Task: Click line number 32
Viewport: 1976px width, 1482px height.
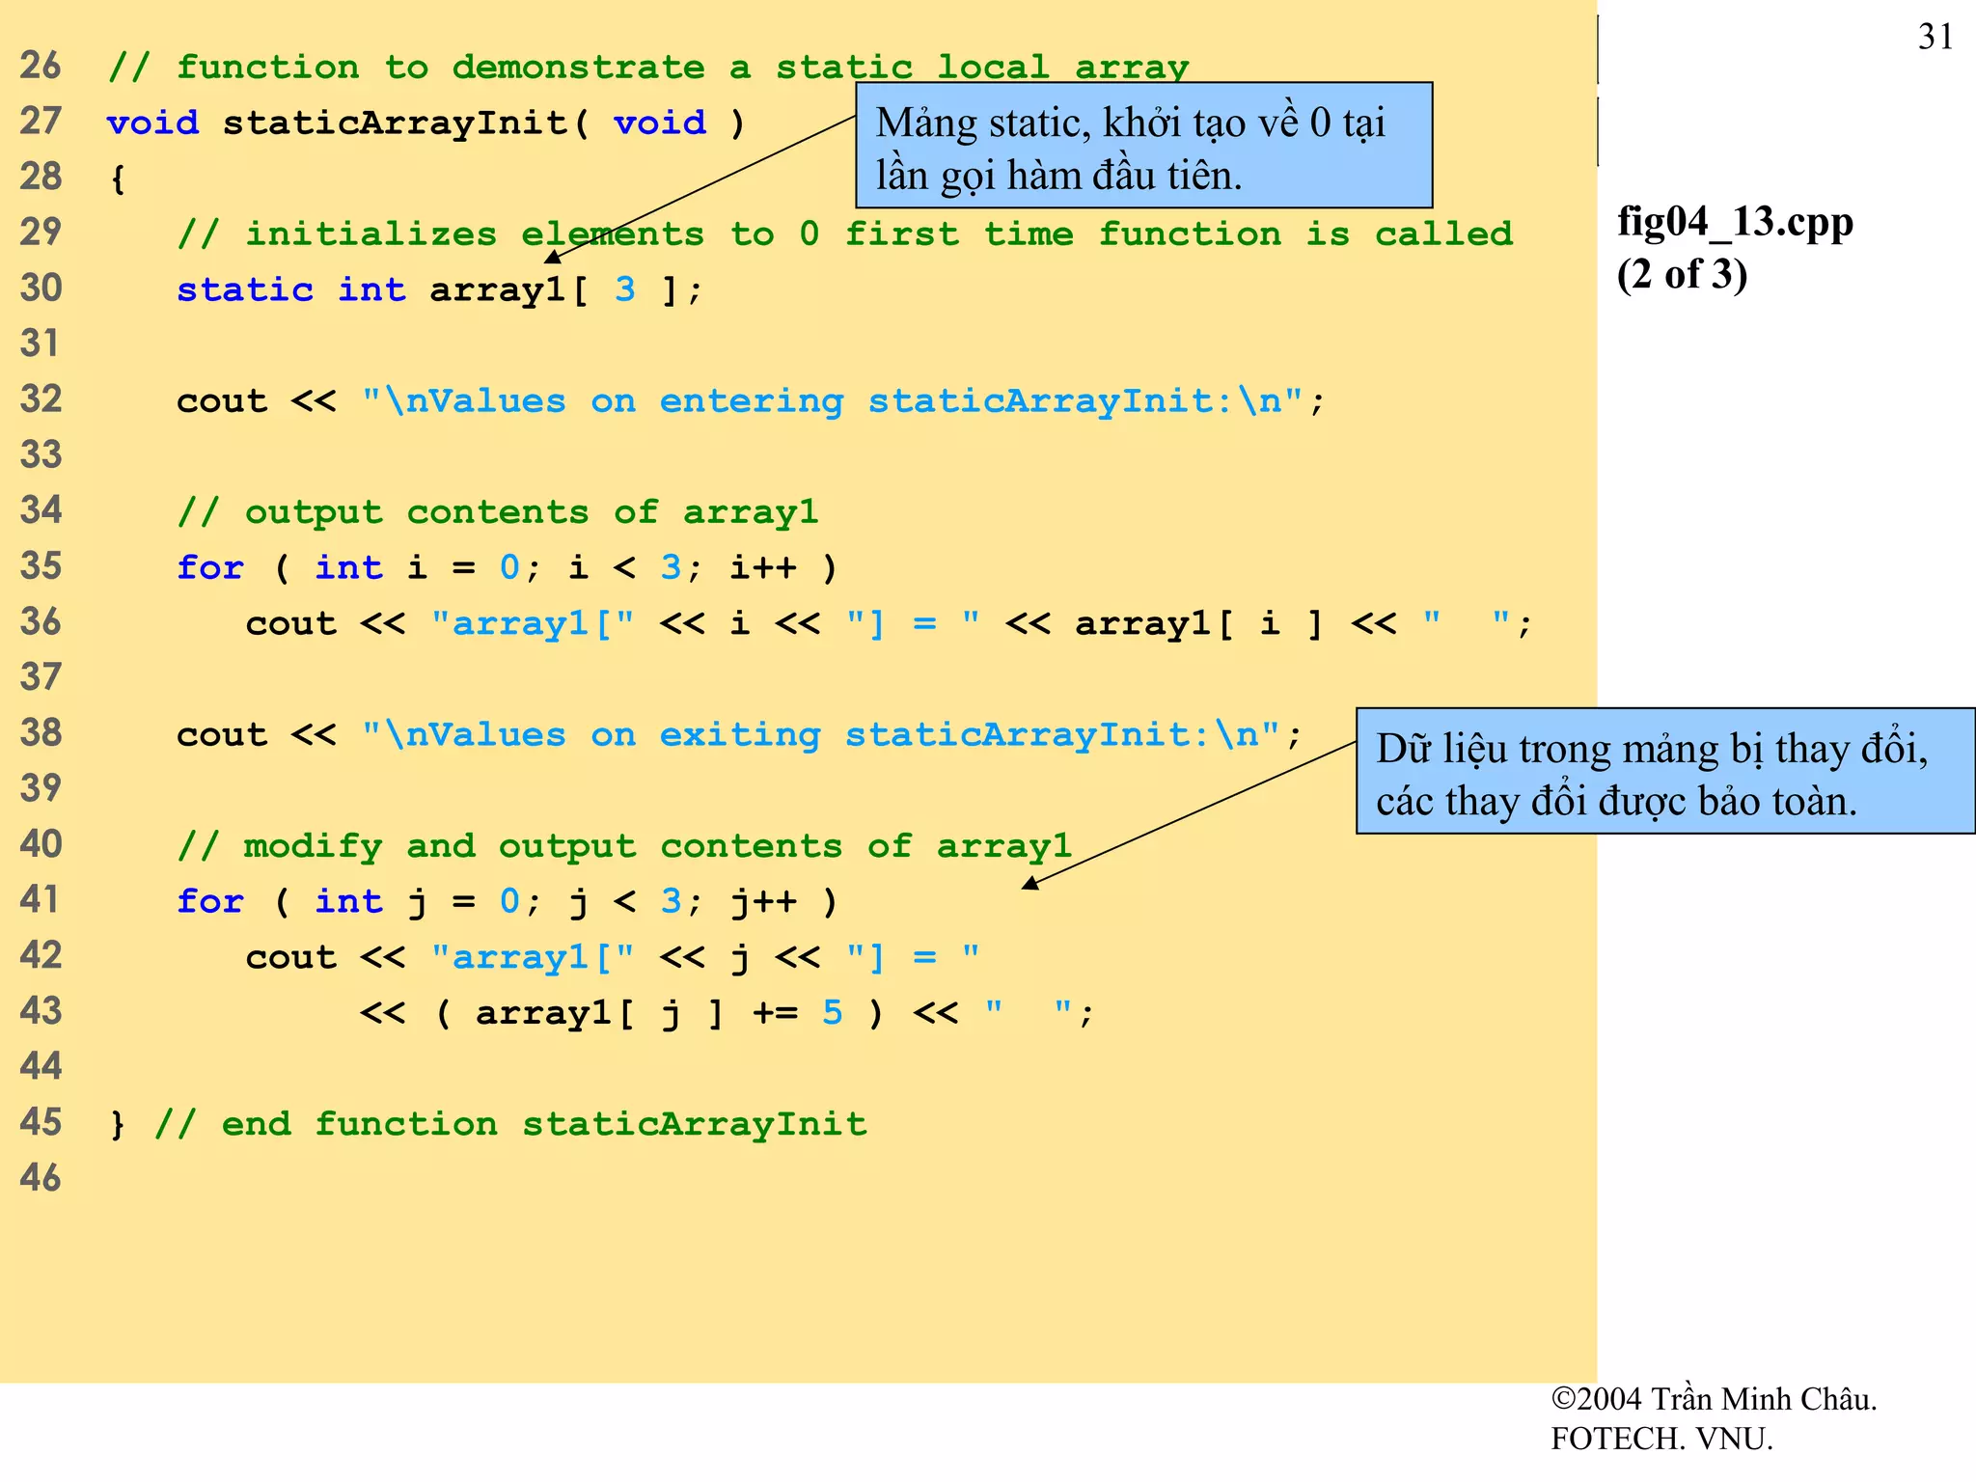Action: click(x=41, y=399)
